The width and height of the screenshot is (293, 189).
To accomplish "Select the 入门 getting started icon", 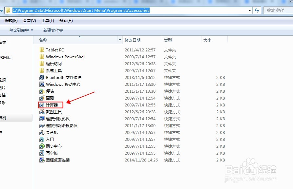I will coord(42,140).
